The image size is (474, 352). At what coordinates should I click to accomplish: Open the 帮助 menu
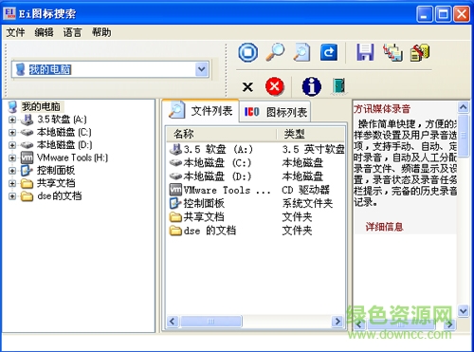coord(101,32)
